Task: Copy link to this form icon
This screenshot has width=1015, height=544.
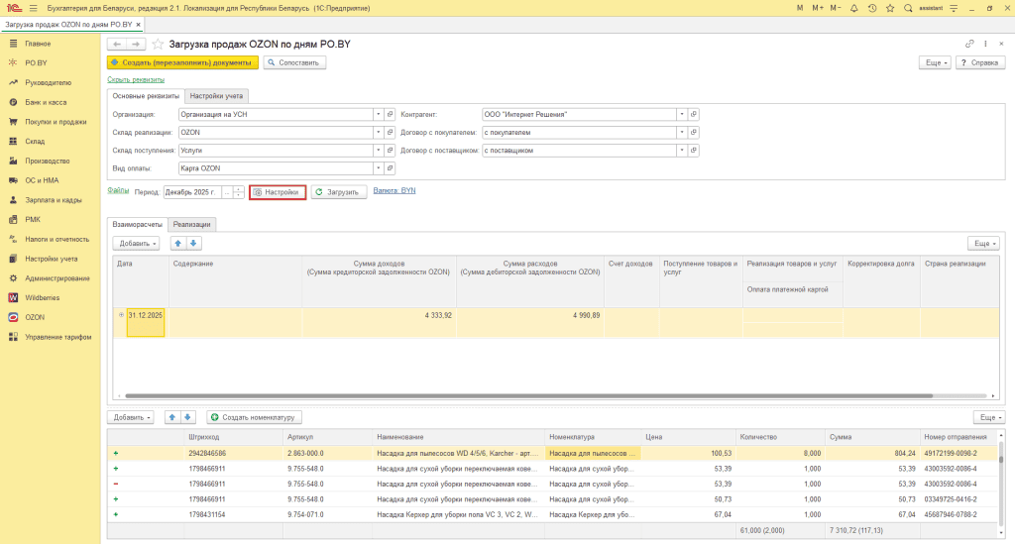Action: click(x=969, y=44)
